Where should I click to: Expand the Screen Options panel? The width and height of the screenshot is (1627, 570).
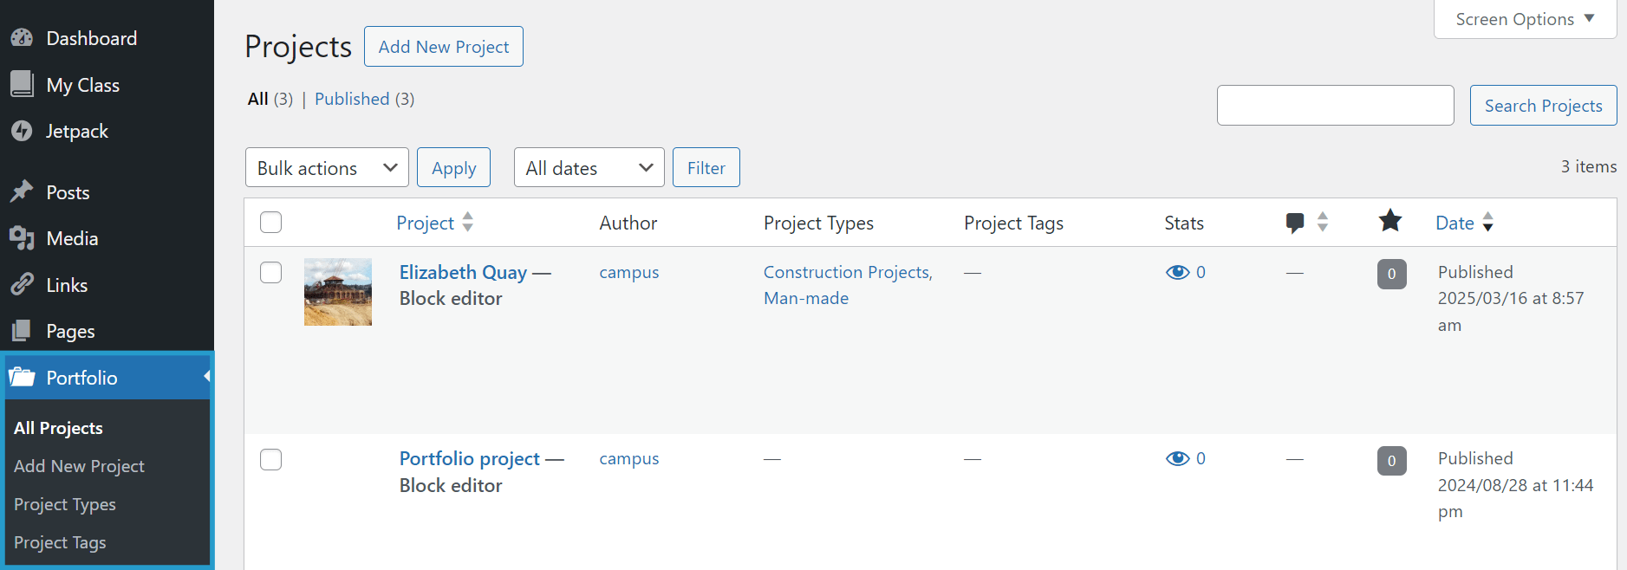(1525, 18)
